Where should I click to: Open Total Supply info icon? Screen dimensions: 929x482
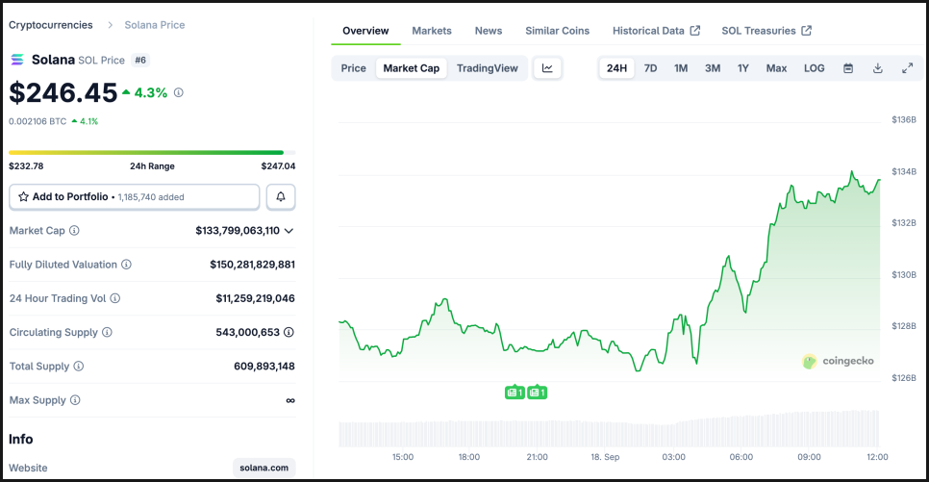point(78,366)
